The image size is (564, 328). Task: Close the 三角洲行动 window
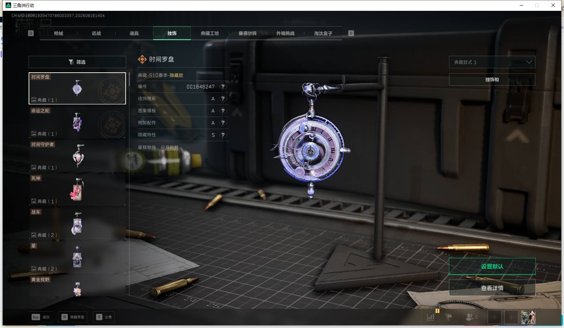tap(553, 5)
